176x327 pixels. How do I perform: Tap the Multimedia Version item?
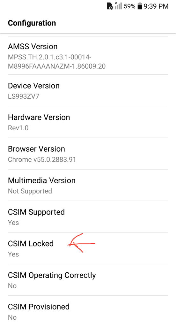(x=88, y=185)
